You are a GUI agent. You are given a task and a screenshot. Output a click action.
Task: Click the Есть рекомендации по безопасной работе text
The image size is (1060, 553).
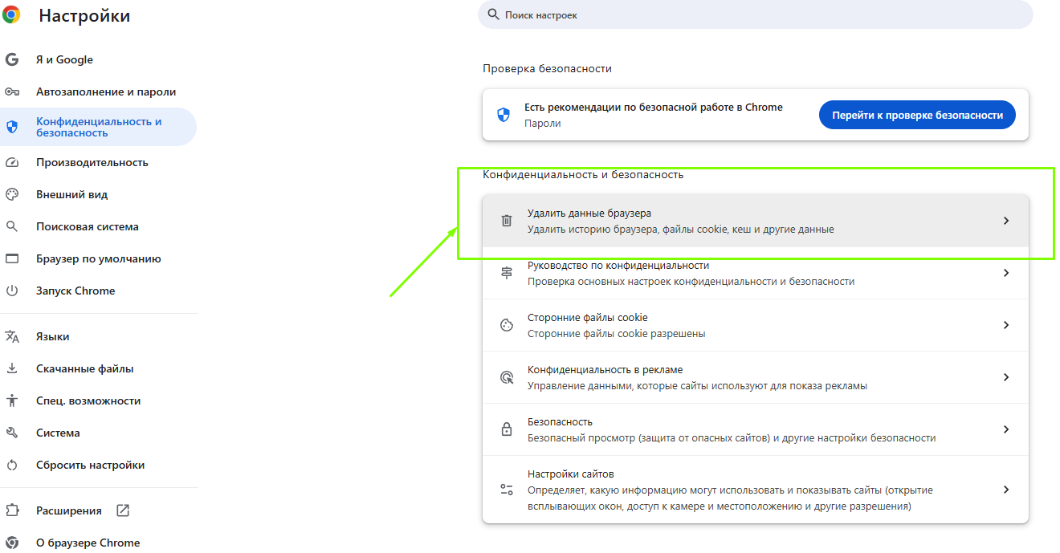(653, 107)
